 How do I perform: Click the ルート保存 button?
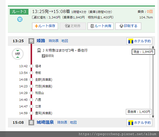pos(45,26)
